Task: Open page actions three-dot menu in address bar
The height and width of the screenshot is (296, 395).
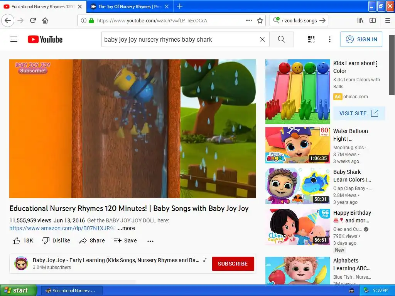Action: click(x=249, y=20)
